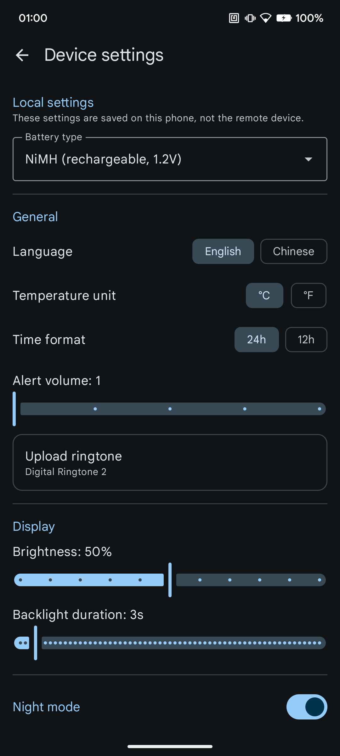
Task: Open the Battery type dropdown
Action: 170,159
